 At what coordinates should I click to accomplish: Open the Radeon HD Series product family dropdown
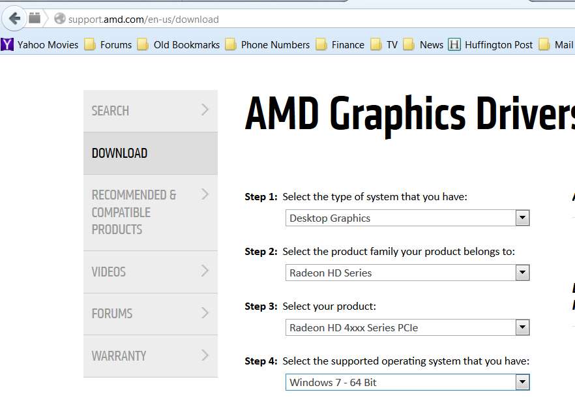tap(407, 273)
